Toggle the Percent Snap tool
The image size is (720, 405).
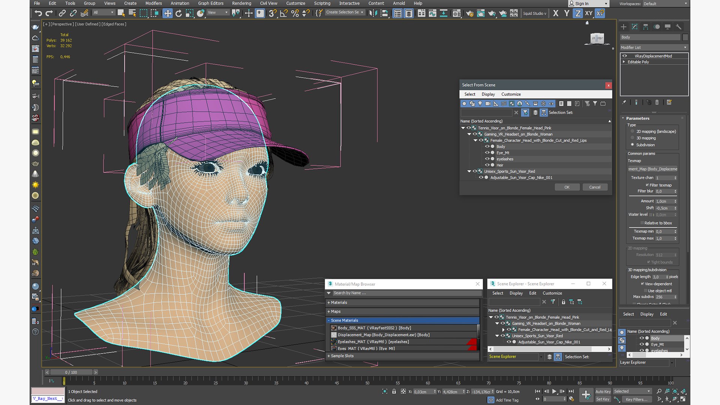295,13
